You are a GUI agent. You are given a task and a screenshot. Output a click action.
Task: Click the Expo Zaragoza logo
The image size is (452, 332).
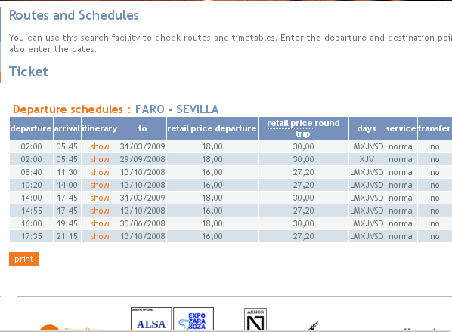pyautogui.click(x=193, y=319)
